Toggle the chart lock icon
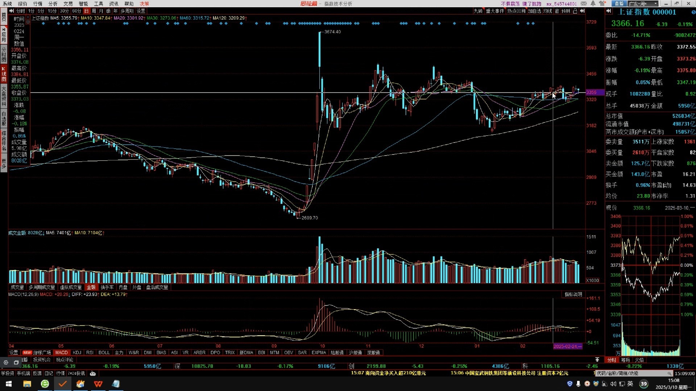This screenshot has height=391, width=696. click(x=575, y=11)
